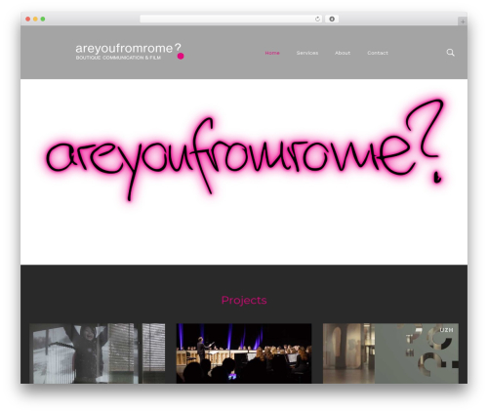Click the Boutique Communication & Film tagline
The image size is (488, 413).
pos(118,58)
